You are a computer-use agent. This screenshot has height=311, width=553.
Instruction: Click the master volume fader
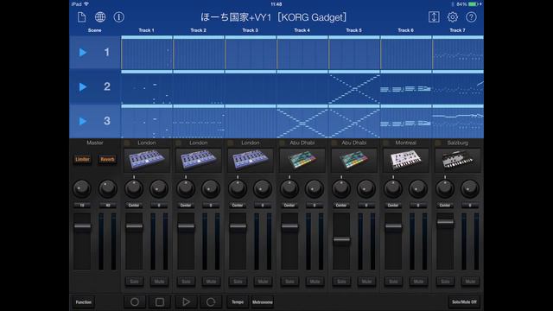tap(83, 226)
